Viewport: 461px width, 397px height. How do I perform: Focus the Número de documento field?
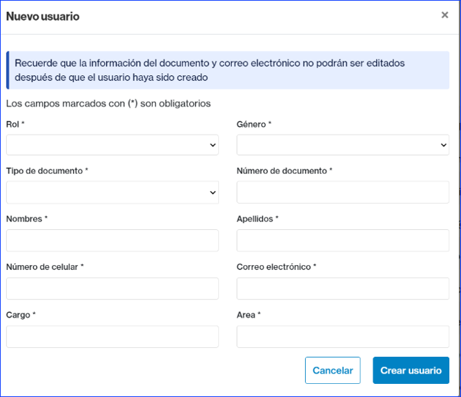point(343,193)
